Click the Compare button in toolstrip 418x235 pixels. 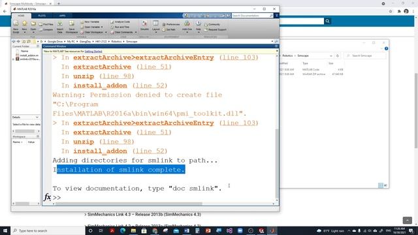(46, 29)
